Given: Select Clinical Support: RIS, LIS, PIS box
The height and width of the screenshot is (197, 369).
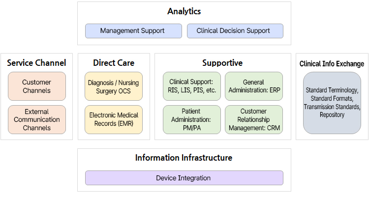Looking at the screenshot, I should tap(192, 86).
